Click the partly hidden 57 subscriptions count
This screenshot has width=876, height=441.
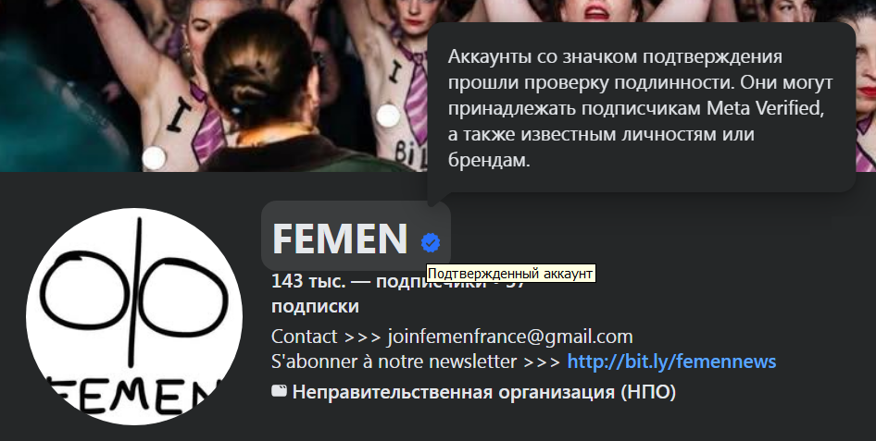515,283
